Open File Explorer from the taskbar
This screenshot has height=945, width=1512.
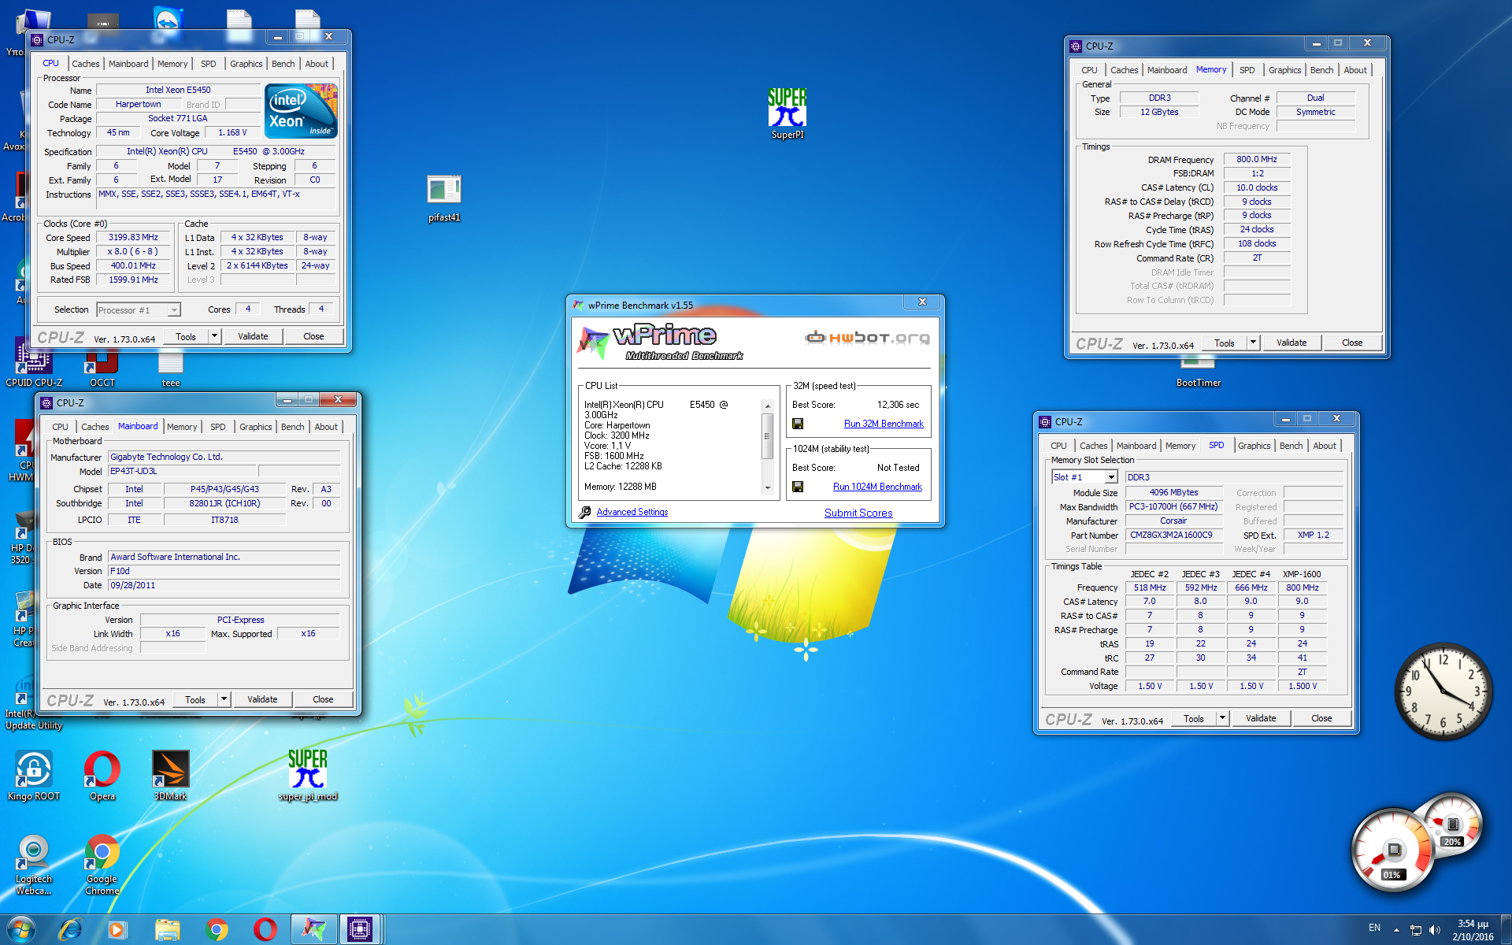tap(167, 929)
